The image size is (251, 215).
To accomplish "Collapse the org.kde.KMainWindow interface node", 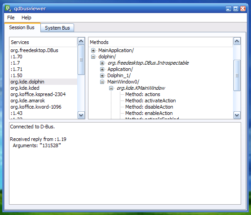I will pyautogui.click(x=111, y=88).
